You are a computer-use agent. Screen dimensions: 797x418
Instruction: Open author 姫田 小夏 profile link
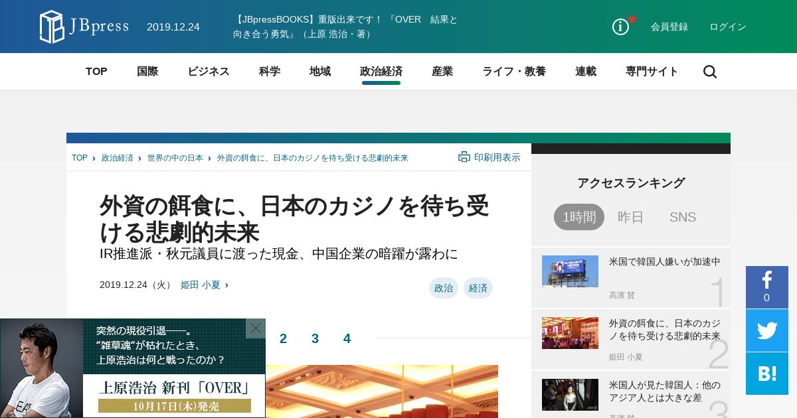pyautogui.click(x=201, y=285)
